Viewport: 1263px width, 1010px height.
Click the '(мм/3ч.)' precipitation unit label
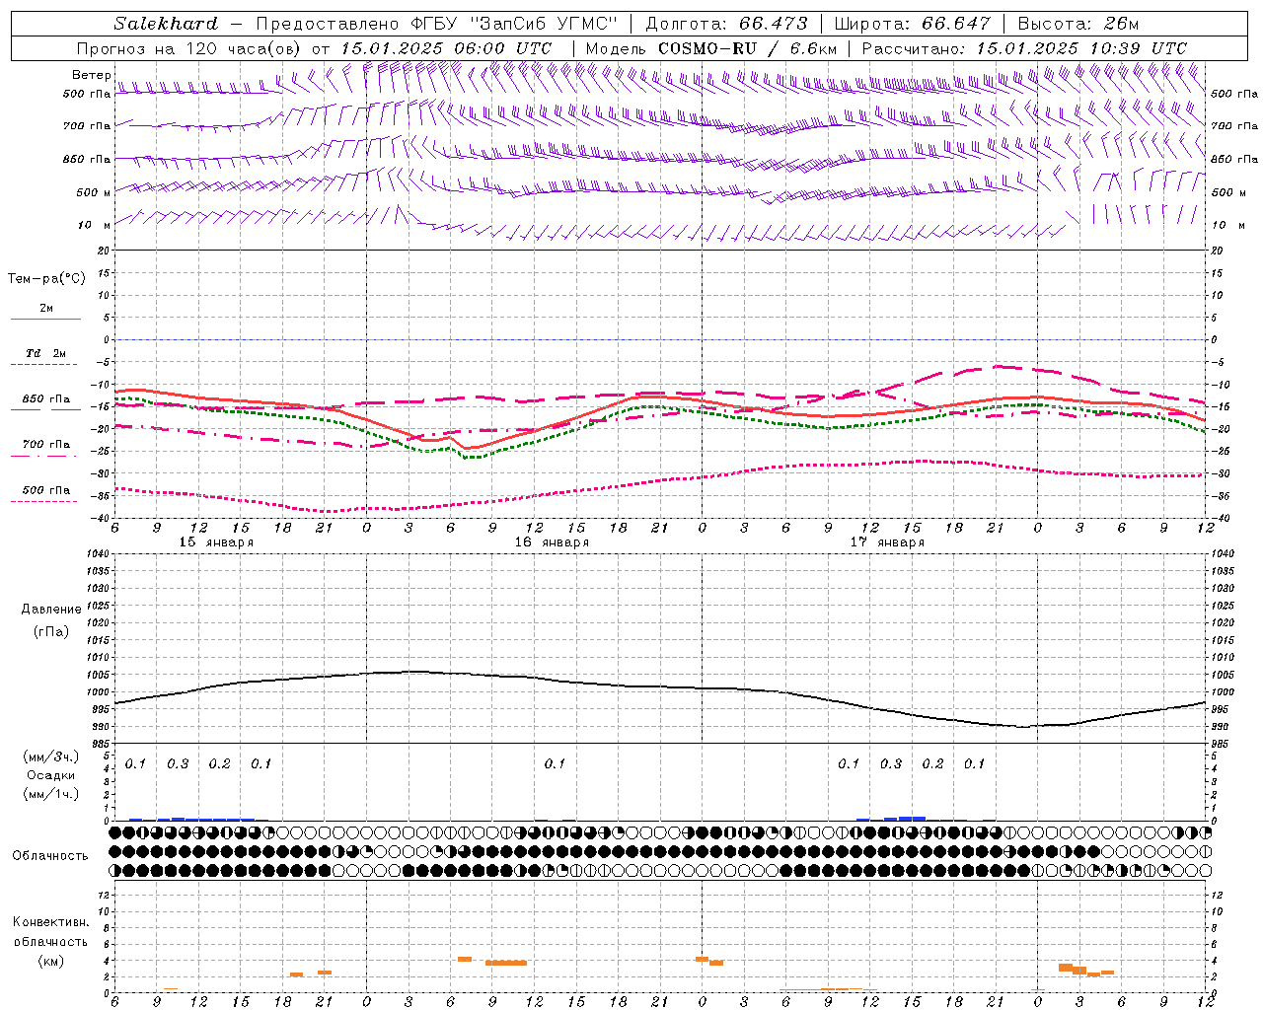point(51,757)
